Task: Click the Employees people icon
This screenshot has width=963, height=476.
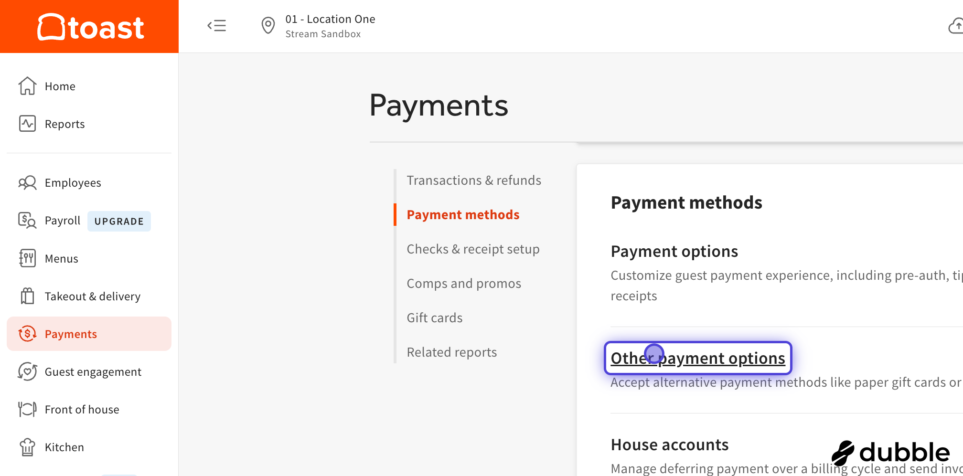Action: tap(27, 183)
